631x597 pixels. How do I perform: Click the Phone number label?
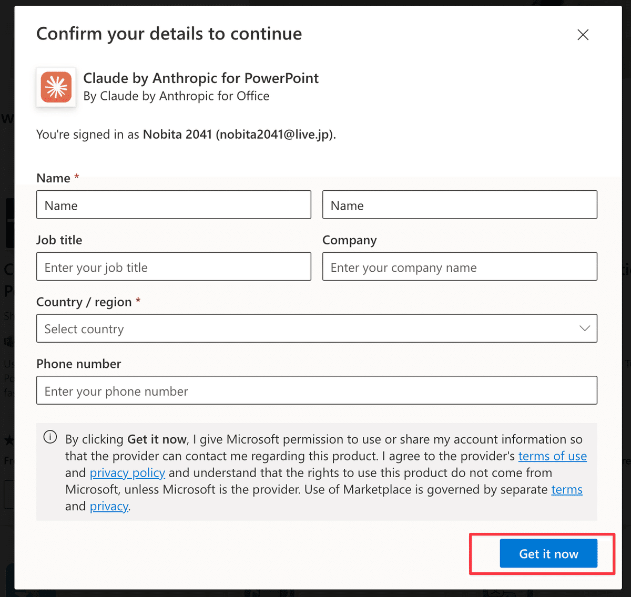tap(78, 364)
